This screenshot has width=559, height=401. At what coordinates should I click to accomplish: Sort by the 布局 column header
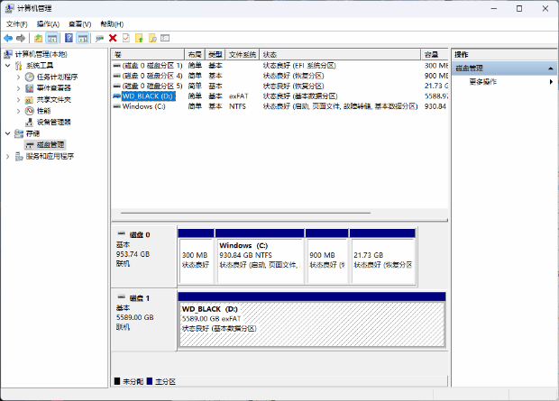(x=195, y=55)
